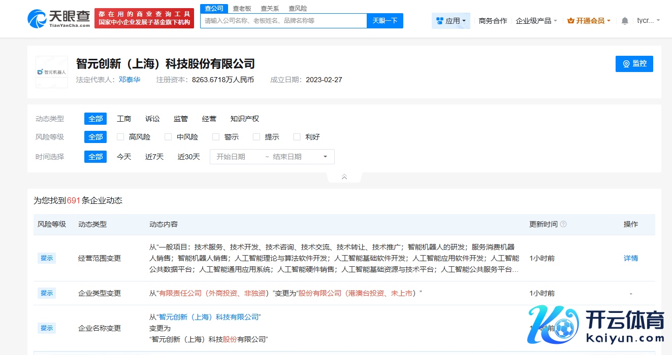Select the 诉讼 dynamic type filter

click(x=152, y=119)
